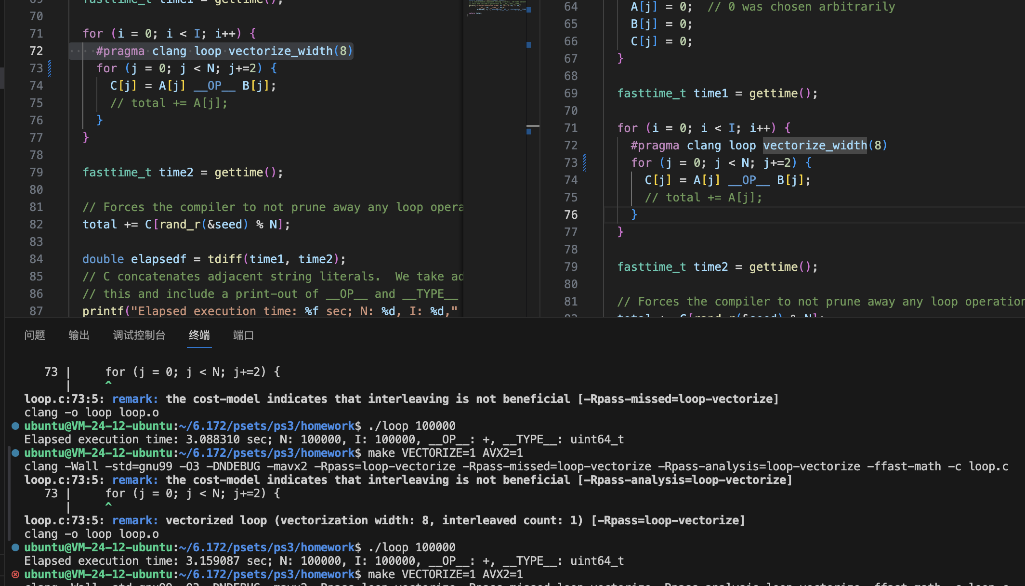
Task: Click the red failed-command marker in the terminal
Action: click(15, 574)
